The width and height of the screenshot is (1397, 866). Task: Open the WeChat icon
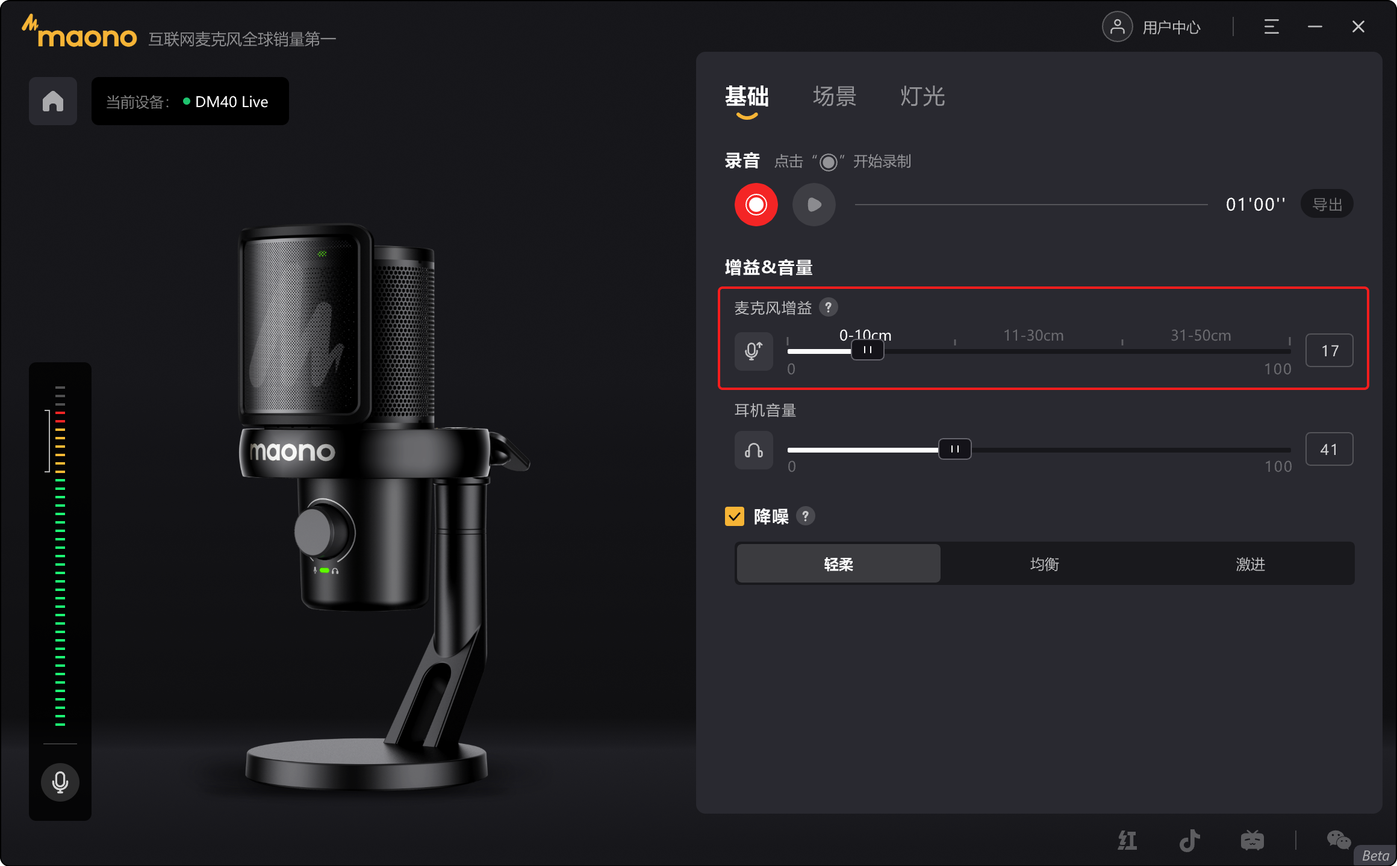point(1339,840)
